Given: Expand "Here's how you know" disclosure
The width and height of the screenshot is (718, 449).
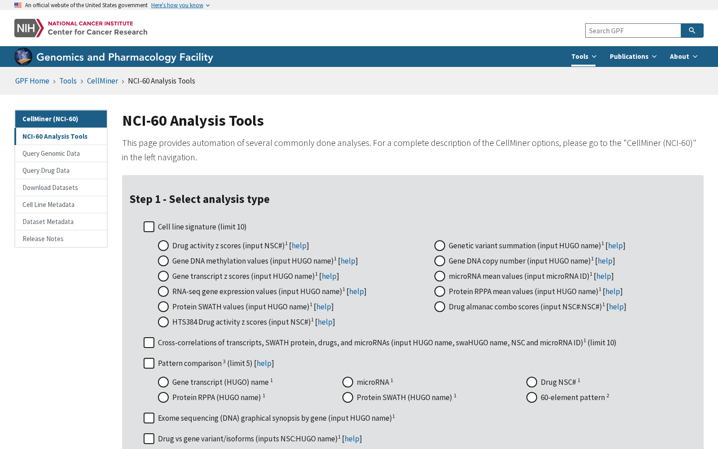Looking at the screenshot, I should pos(180,5).
